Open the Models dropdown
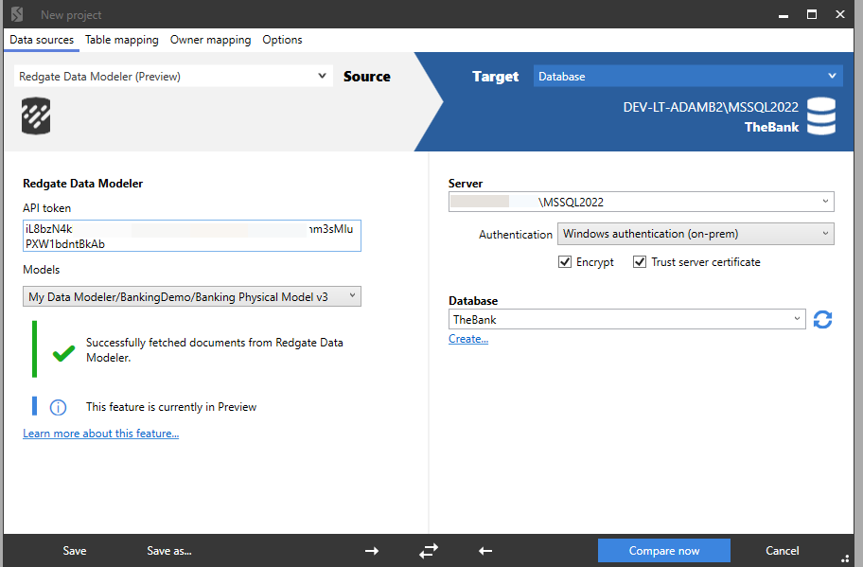Viewport: 863px width, 567px height. pos(350,295)
